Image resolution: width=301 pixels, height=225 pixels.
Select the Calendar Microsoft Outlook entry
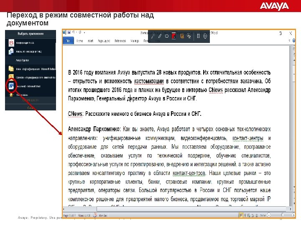(x=31, y=77)
